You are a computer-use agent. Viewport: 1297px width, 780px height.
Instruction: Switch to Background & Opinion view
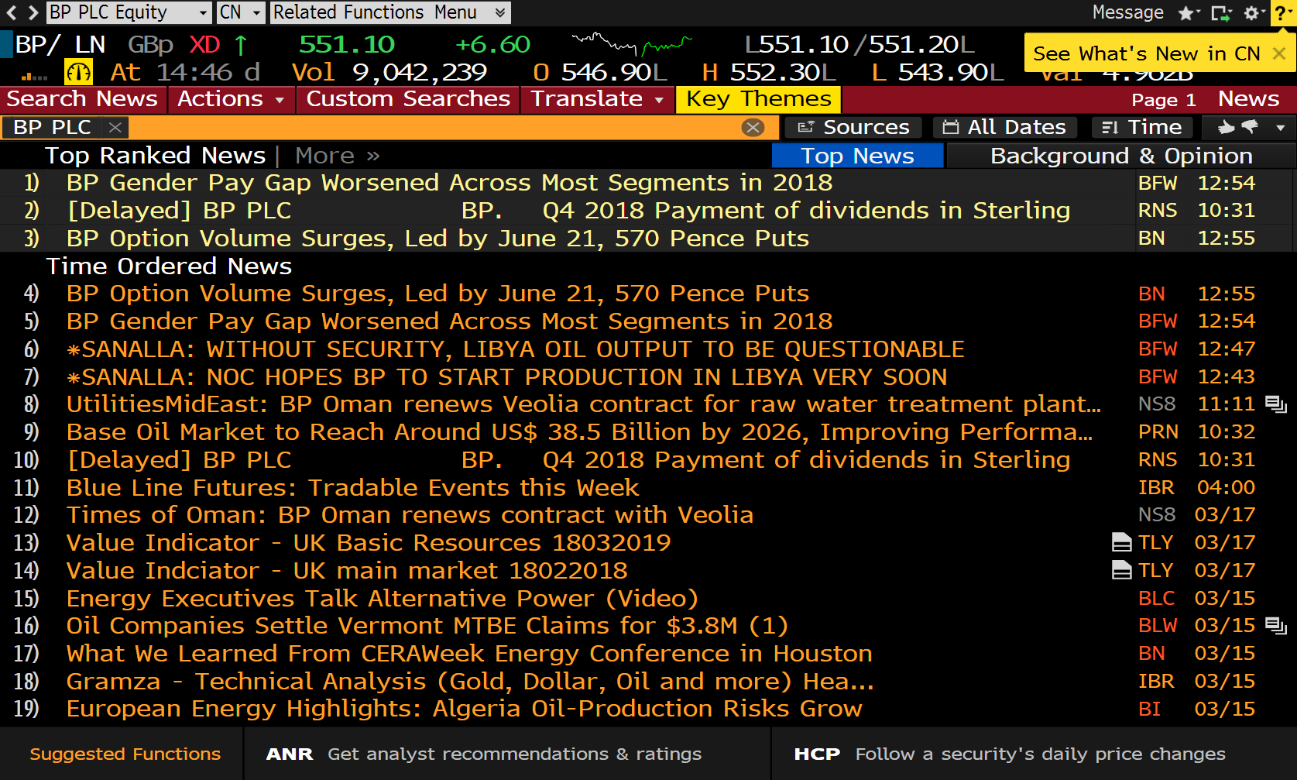tap(1120, 156)
